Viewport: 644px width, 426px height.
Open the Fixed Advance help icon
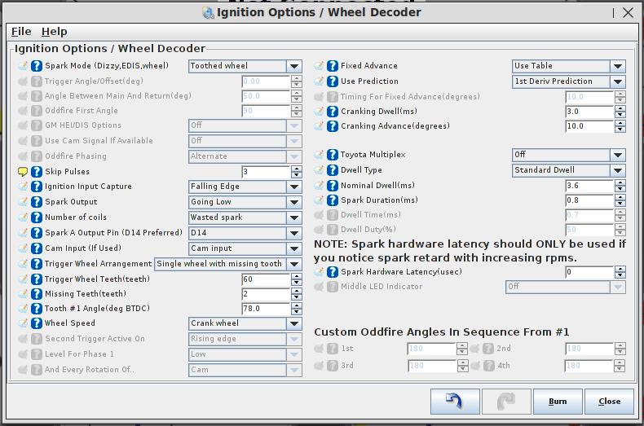click(333, 66)
